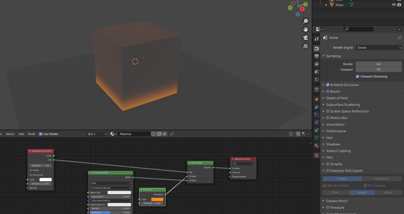The image size is (404, 214).
Task: Open the Slot 1 material slot dropdown
Action: pyautogui.click(x=97, y=134)
